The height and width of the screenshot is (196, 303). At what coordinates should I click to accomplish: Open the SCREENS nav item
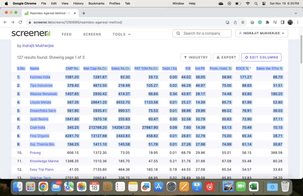pyautogui.click(x=92, y=34)
